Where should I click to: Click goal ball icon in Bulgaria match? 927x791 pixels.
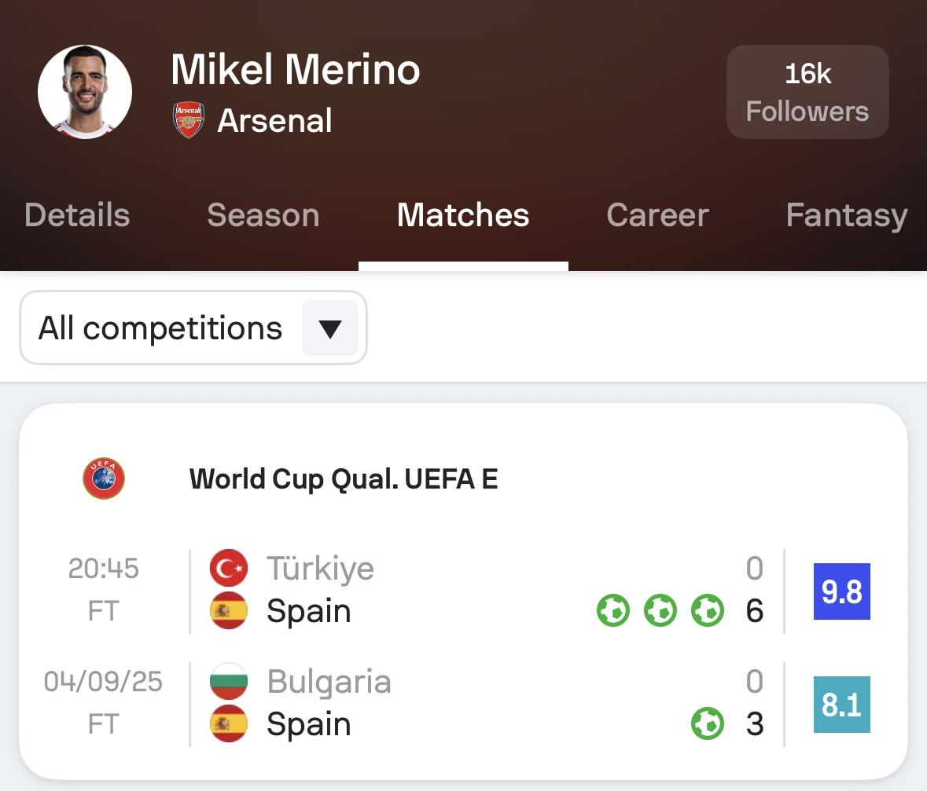click(x=707, y=723)
